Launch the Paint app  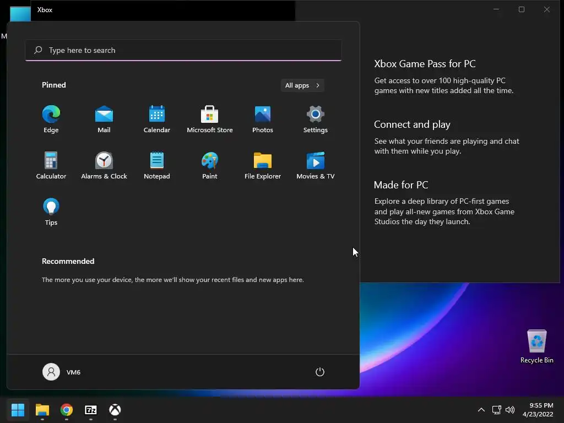210,166
